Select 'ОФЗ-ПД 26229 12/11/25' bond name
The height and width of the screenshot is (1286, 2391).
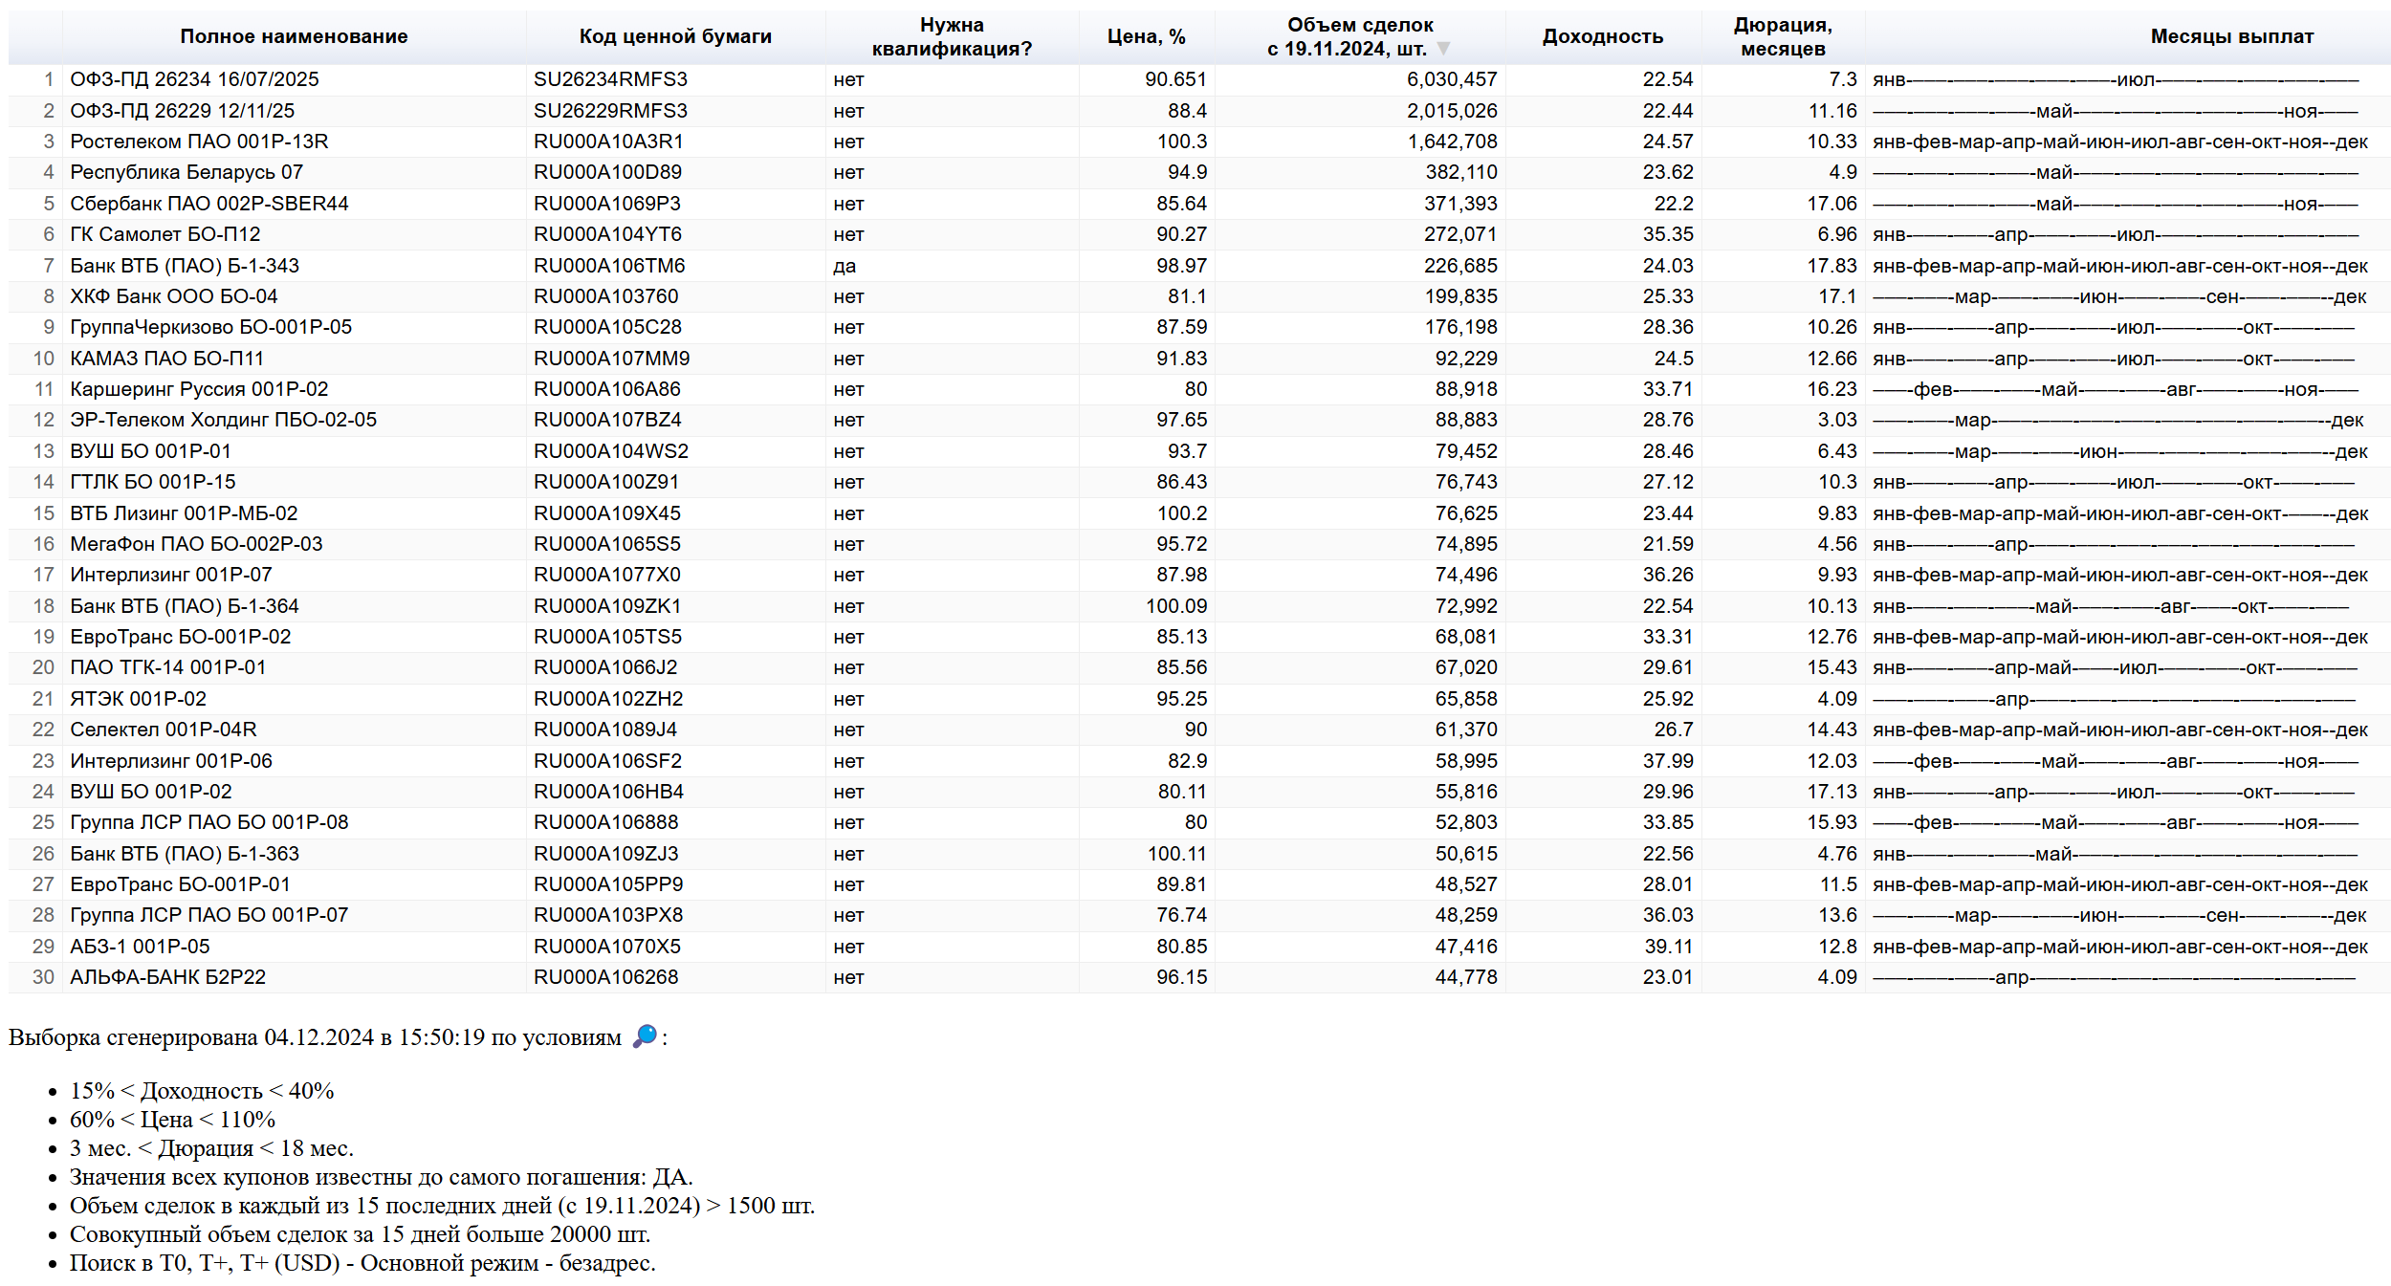click(183, 111)
